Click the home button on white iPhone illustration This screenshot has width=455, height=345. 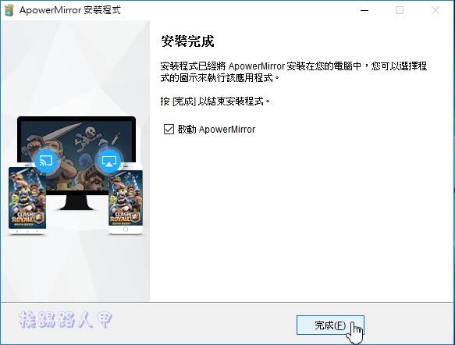tap(126, 229)
